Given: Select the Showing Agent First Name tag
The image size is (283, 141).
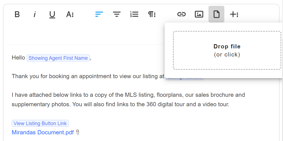Looking at the screenshot, I should 58,58.
